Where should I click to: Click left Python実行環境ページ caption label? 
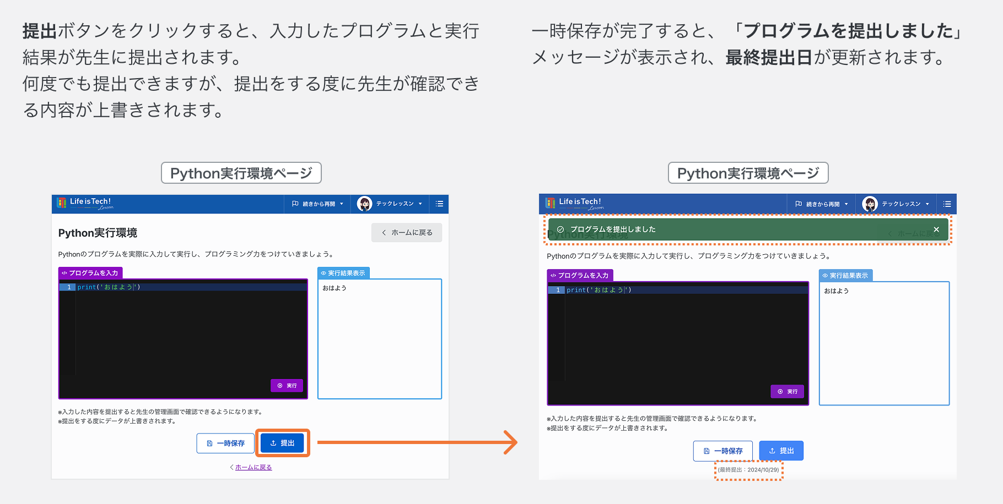[x=241, y=173]
